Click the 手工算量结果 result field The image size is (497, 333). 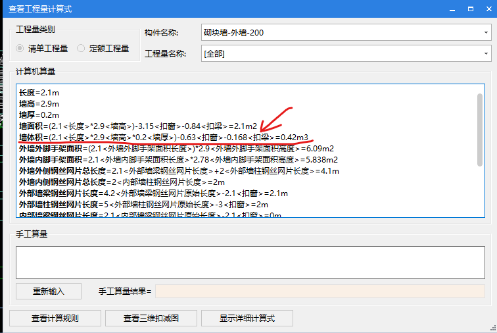[x=320, y=291]
